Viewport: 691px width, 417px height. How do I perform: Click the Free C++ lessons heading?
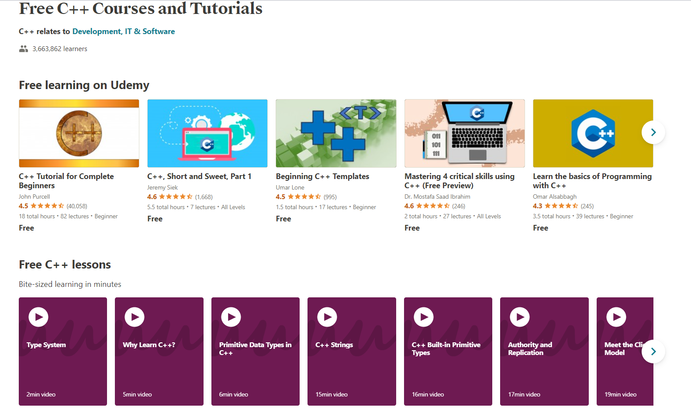click(65, 265)
